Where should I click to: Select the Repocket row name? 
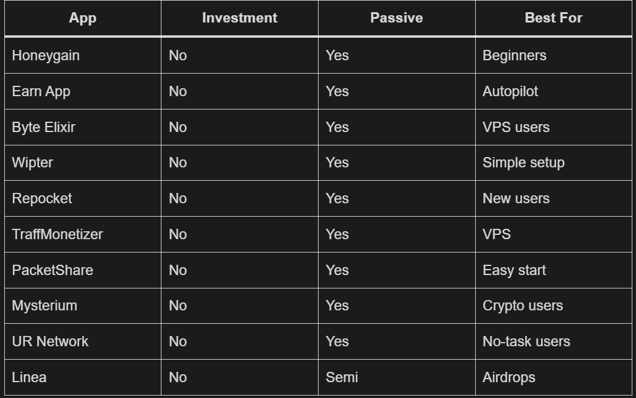click(x=42, y=198)
